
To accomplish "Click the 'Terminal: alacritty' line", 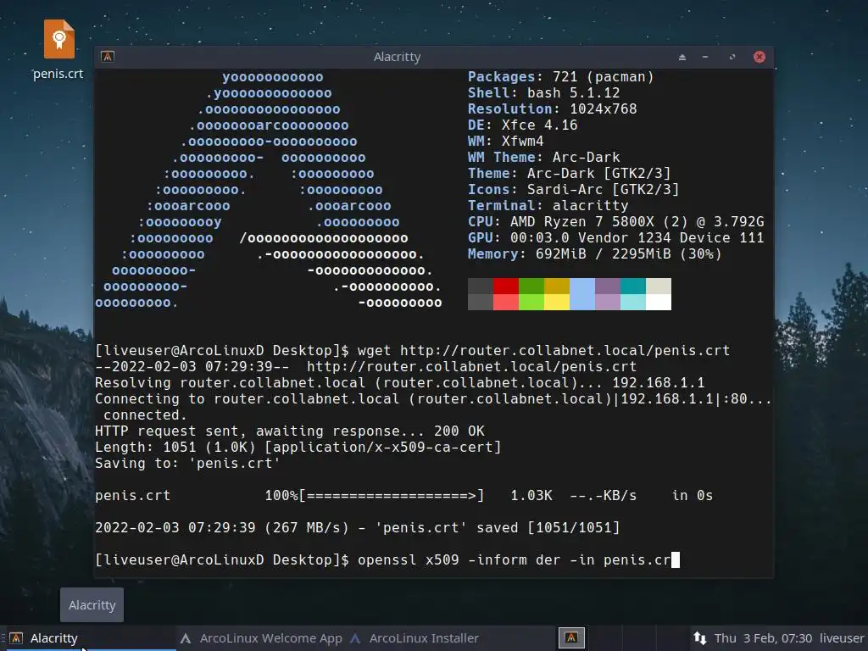I will click(x=548, y=206).
